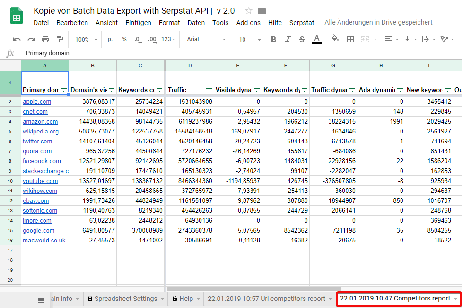Image resolution: width=462 pixels, height=308 pixels.
Task: Open the Arial font dropdown
Action: 206,39
